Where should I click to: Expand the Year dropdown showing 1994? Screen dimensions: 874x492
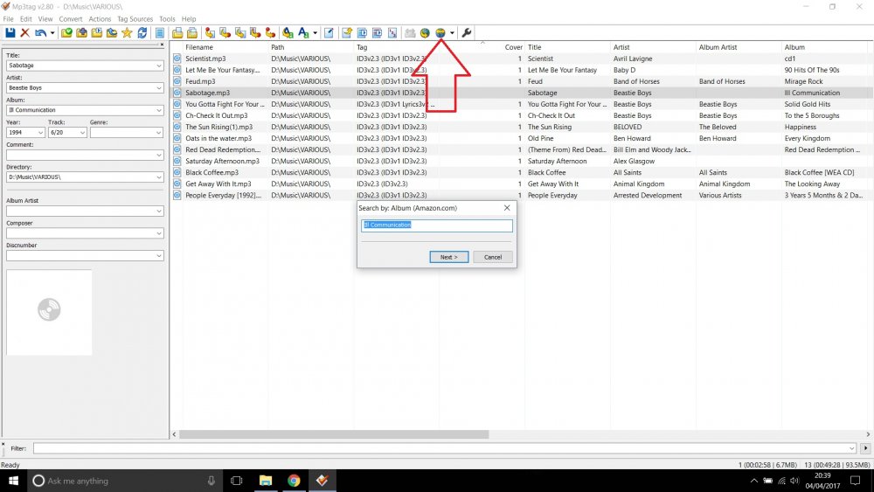pyautogui.click(x=40, y=133)
